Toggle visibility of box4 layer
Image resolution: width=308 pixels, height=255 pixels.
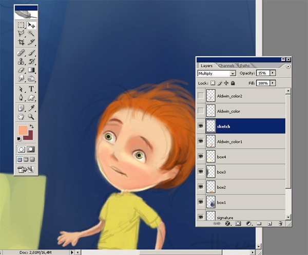(x=200, y=157)
